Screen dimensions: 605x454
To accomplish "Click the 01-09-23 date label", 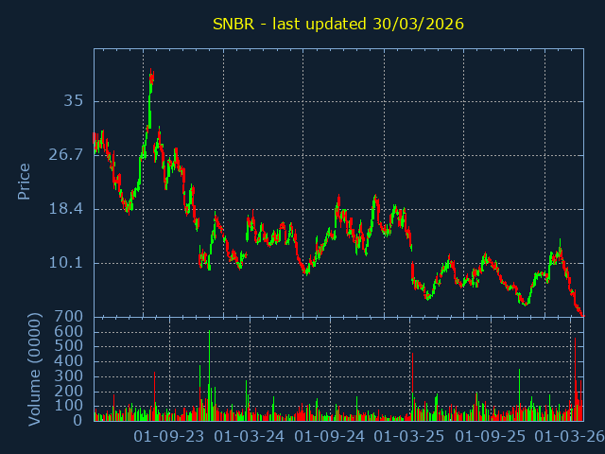I will pos(169,437).
